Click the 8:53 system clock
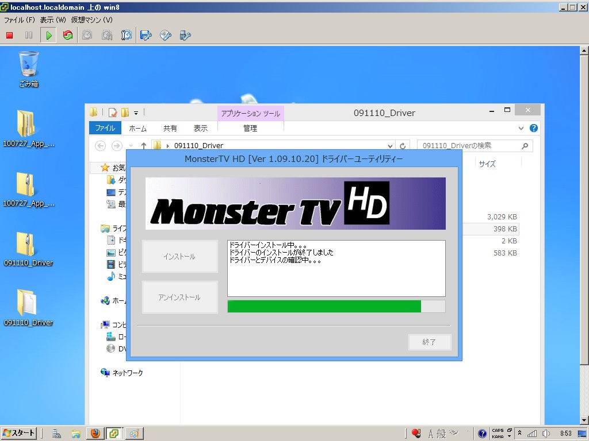The width and height of the screenshot is (589, 441). [x=566, y=434]
